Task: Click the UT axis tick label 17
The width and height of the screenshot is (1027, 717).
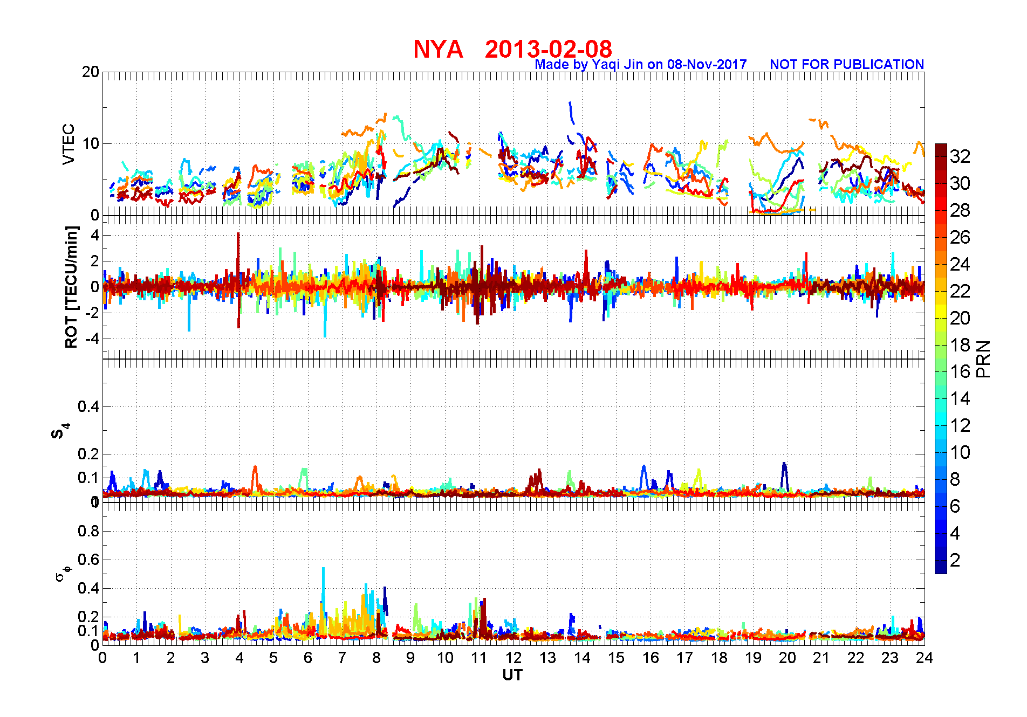Action: pos(684,658)
